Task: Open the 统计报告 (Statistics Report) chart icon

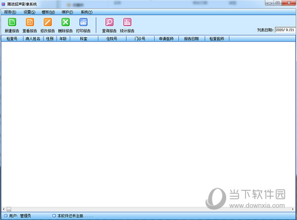Action: point(127,22)
